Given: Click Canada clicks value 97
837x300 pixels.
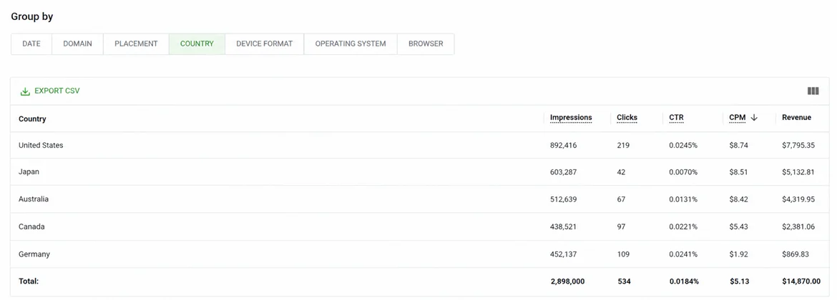Looking at the screenshot, I should pyautogui.click(x=622, y=226).
